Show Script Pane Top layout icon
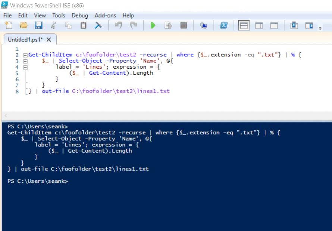The height and width of the screenshot is (231, 332). (244, 26)
